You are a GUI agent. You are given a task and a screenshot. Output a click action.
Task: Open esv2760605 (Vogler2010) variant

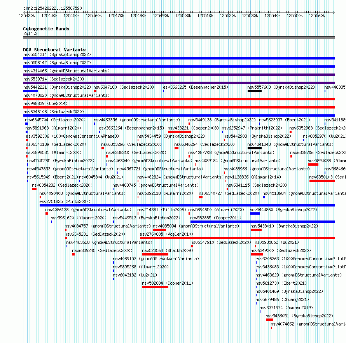coord(166,234)
